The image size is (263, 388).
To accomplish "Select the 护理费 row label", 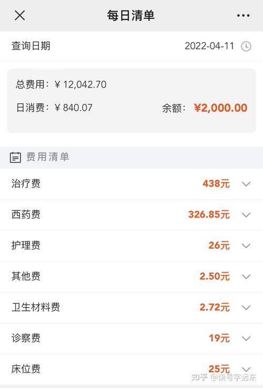I will point(26,246).
